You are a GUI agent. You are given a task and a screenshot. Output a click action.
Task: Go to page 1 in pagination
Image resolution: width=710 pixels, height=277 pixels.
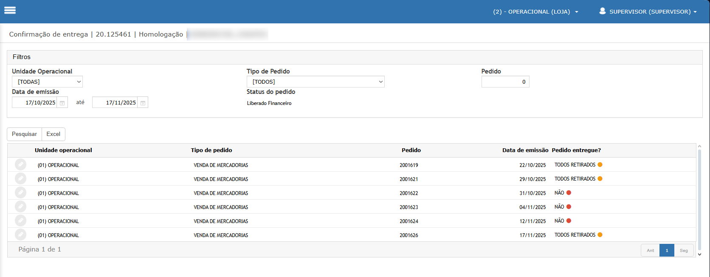tap(667, 250)
